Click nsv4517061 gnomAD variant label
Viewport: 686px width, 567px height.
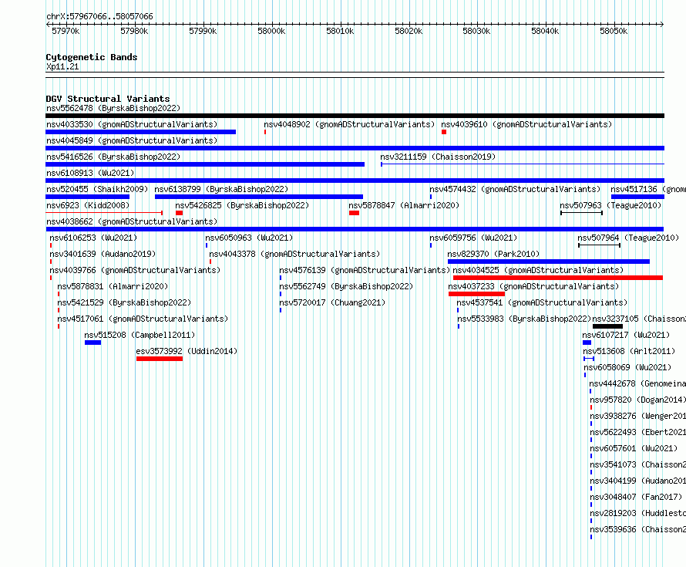(143, 319)
